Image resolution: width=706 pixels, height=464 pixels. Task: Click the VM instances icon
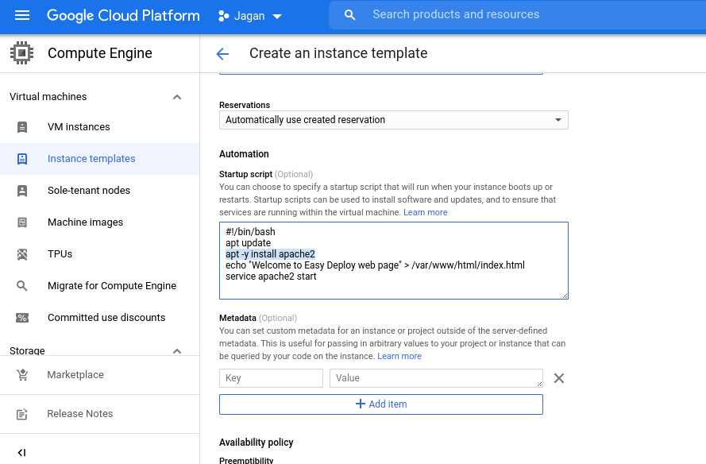(22, 127)
